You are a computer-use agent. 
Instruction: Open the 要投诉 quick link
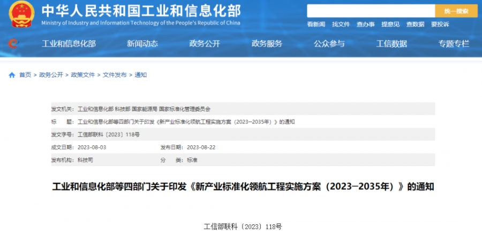[440, 25]
